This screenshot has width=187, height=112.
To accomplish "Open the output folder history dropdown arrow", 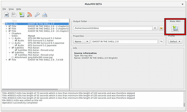I will point(155,28).
